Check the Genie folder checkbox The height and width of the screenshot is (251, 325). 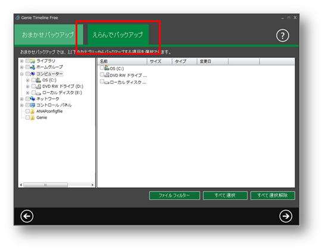pyautogui.click(x=28, y=118)
